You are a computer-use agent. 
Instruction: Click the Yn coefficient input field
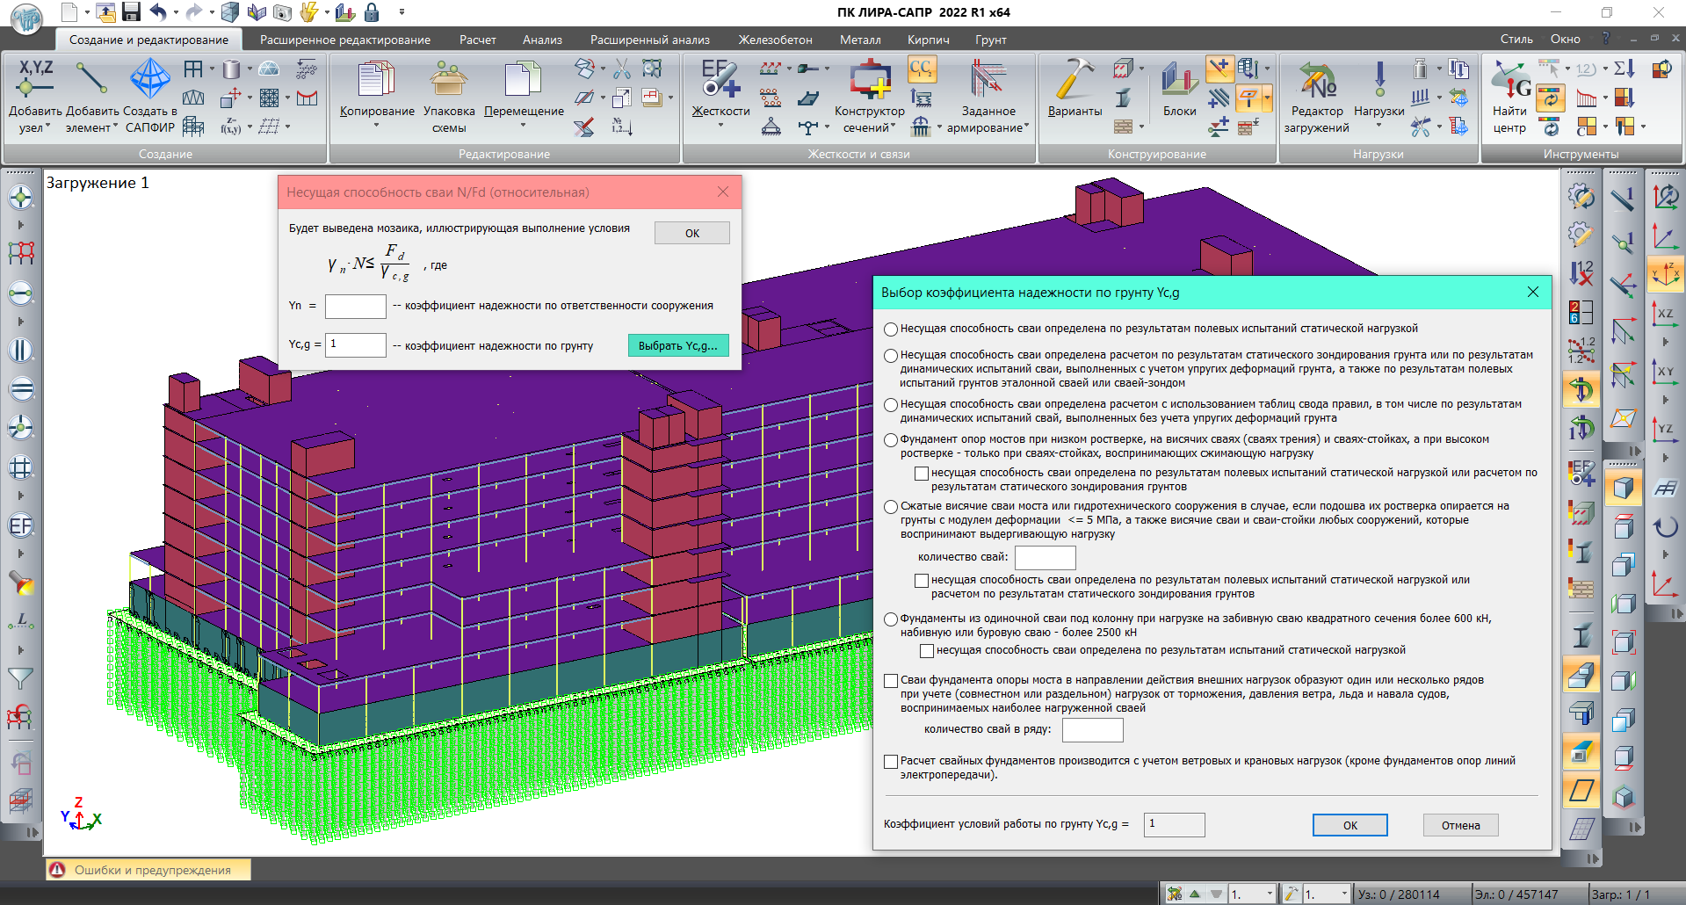point(355,307)
